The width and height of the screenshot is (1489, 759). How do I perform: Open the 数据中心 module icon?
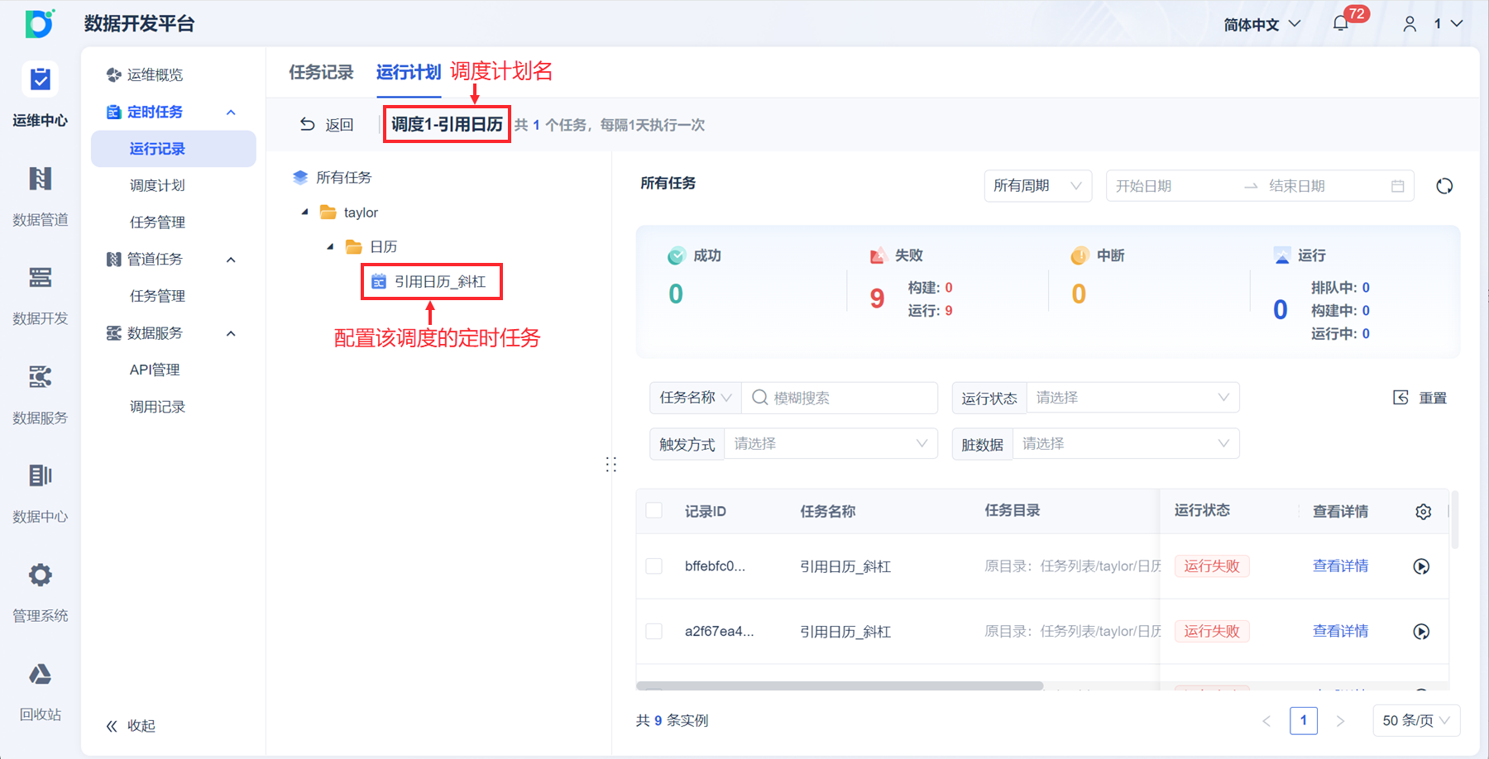click(40, 475)
